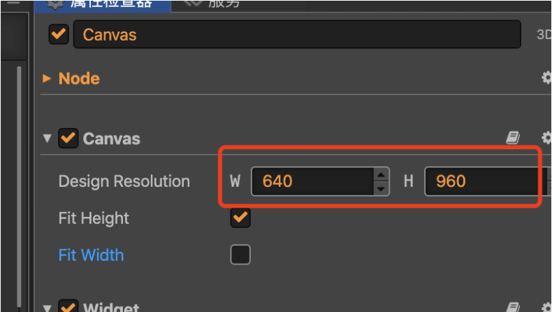Decrement Design Resolution width with down arrow
The height and width of the screenshot is (312, 552).
381,189
